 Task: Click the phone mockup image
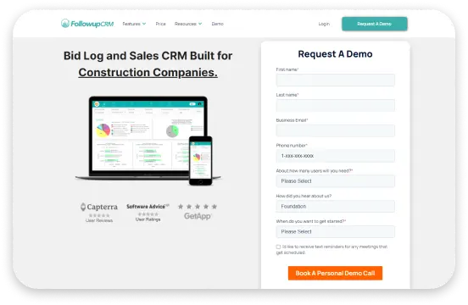point(201,161)
